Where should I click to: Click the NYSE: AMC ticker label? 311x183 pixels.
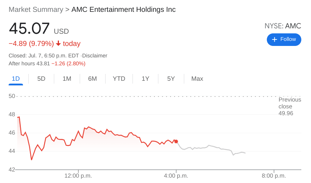283,26
